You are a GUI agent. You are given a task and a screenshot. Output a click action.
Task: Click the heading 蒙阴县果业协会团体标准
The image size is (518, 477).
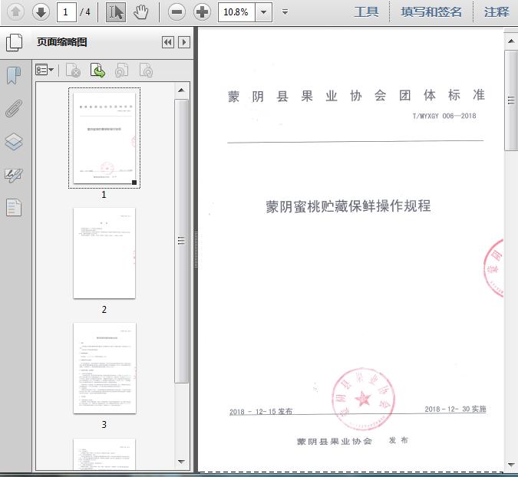(356, 96)
